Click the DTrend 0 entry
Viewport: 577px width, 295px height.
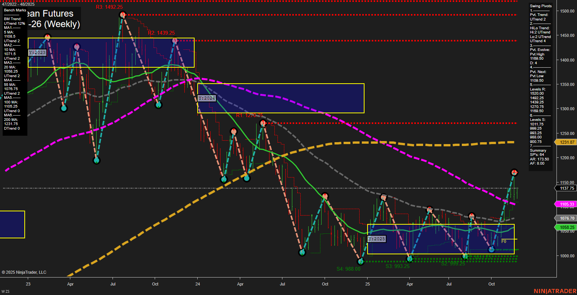click(x=12, y=128)
